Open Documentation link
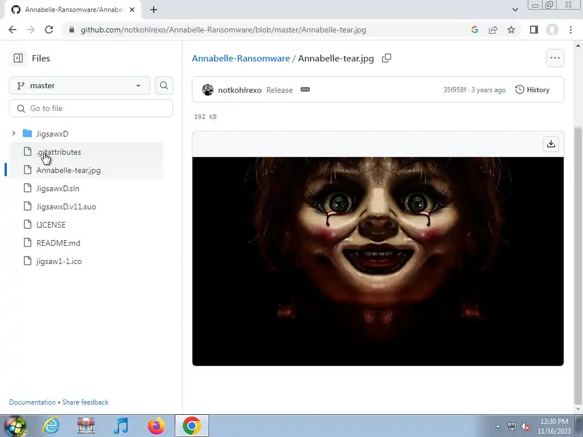 tap(32, 402)
